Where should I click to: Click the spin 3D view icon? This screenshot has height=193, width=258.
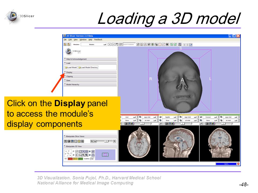click(x=93, y=151)
